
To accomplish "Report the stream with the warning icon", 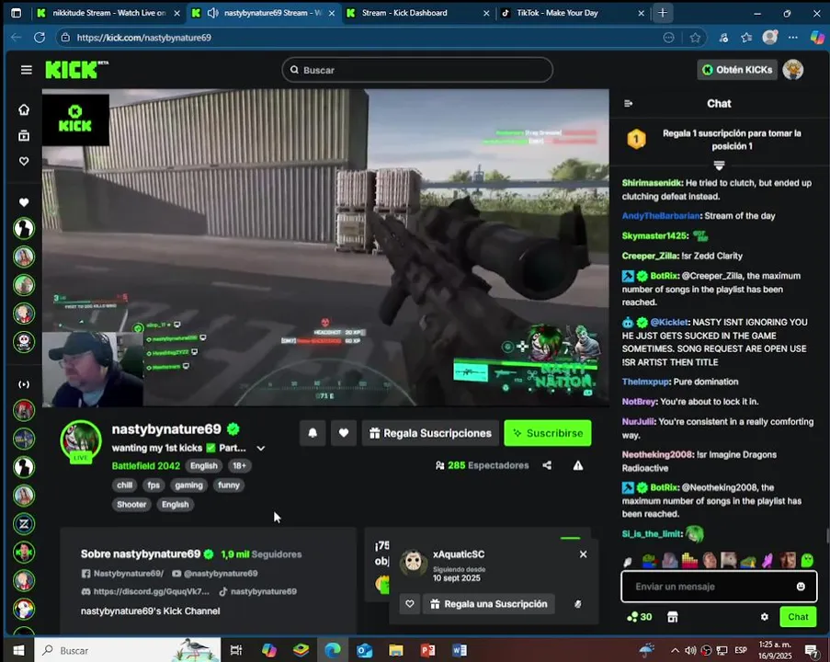I will click(x=578, y=465).
